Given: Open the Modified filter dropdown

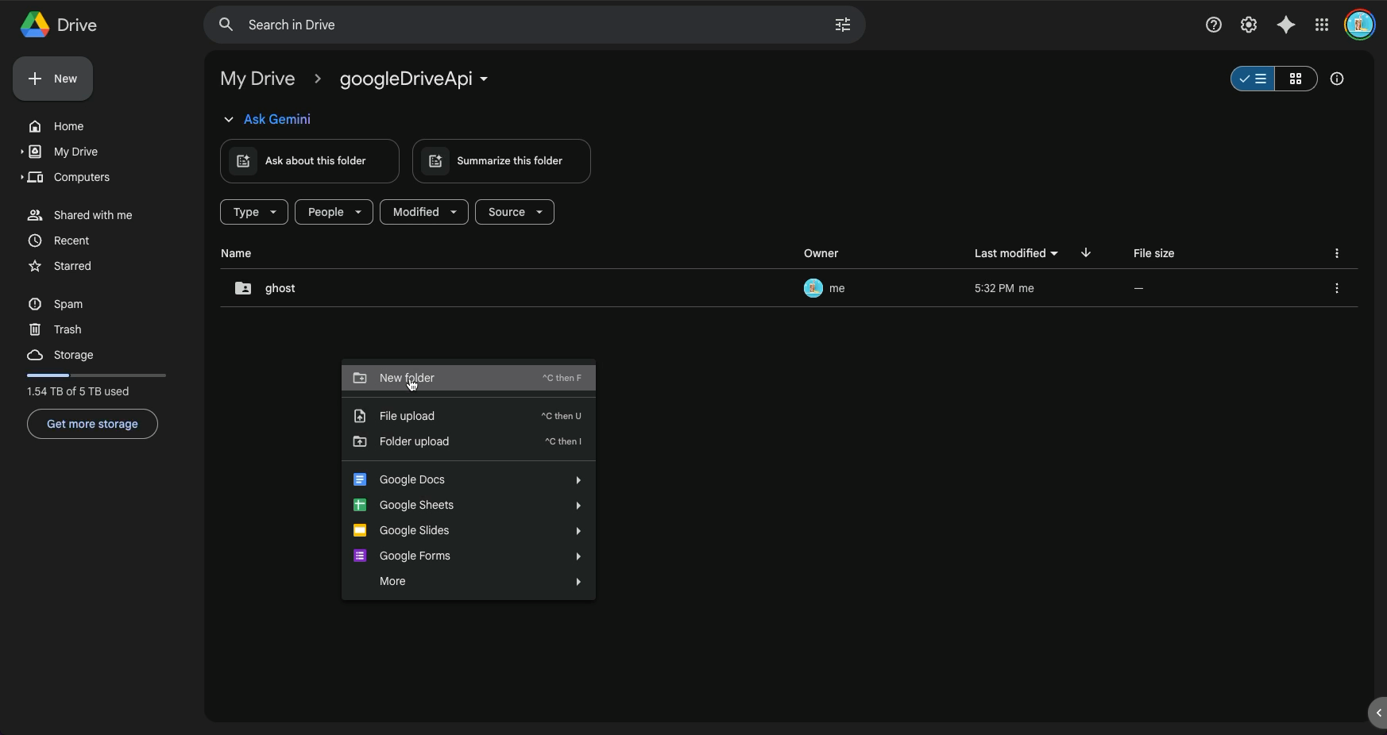Looking at the screenshot, I should tap(424, 212).
